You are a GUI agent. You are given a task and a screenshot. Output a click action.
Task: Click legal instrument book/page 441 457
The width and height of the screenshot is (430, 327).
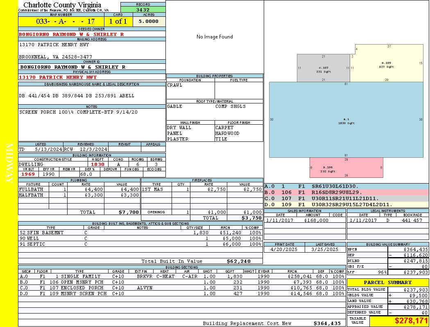[x=412, y=220]
